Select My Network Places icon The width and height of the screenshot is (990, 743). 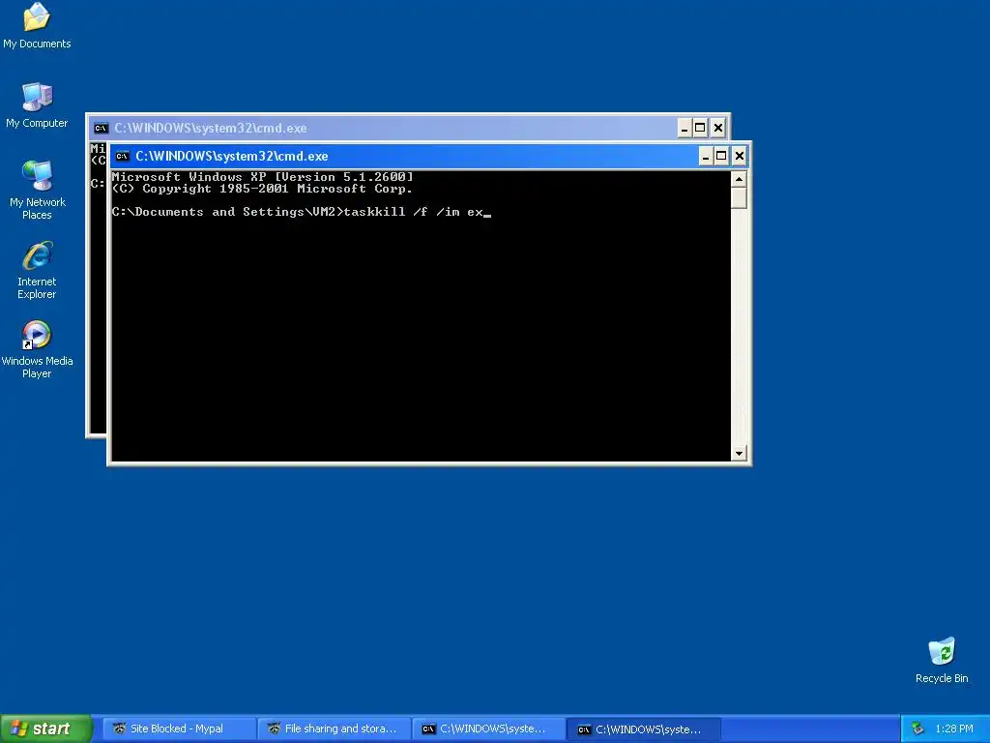click(37, 190)
